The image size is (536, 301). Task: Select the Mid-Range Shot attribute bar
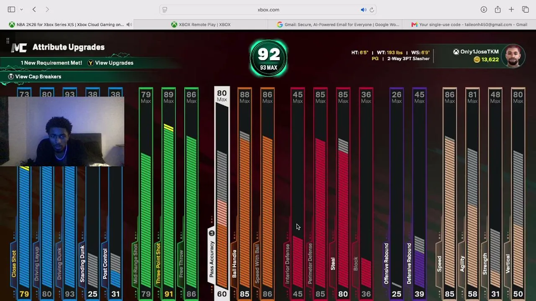coord(146,194)
